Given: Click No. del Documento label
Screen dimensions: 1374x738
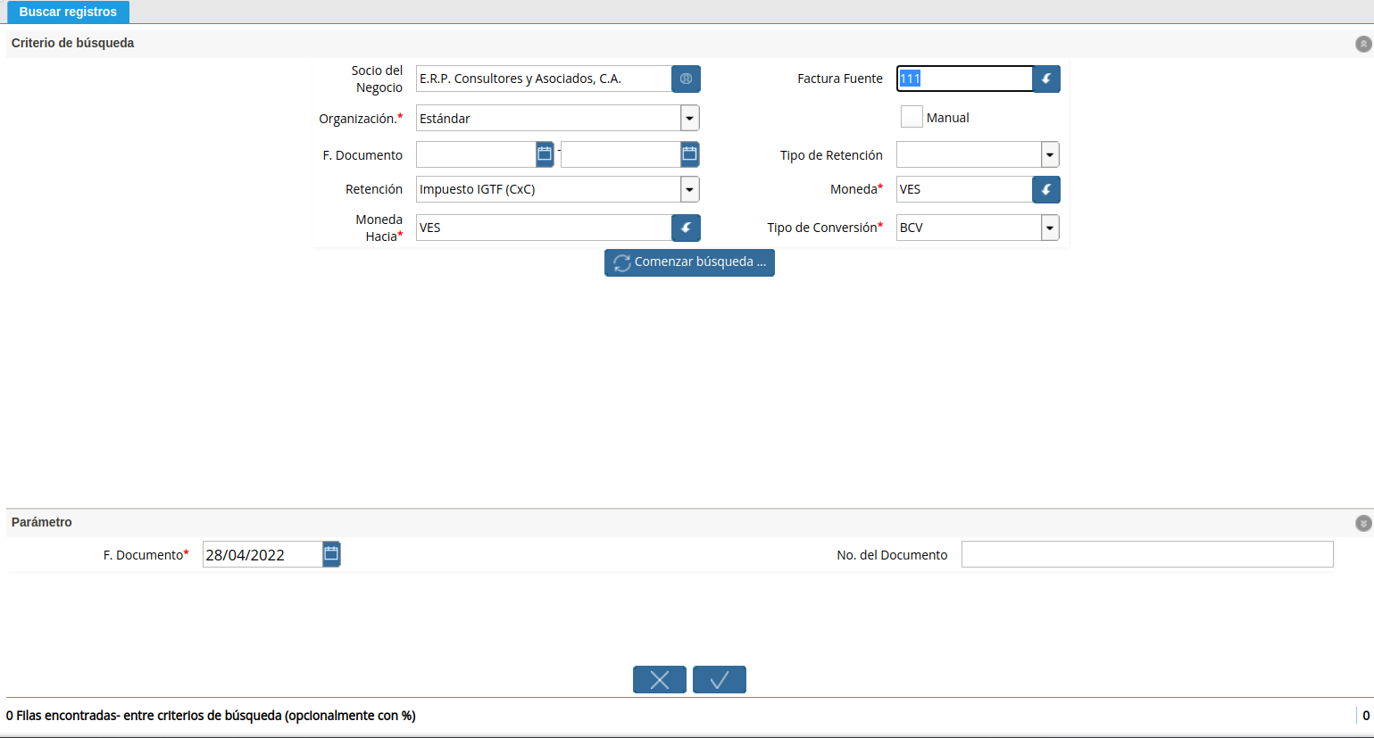Looking at the screenshot, I should click(892, 555).
